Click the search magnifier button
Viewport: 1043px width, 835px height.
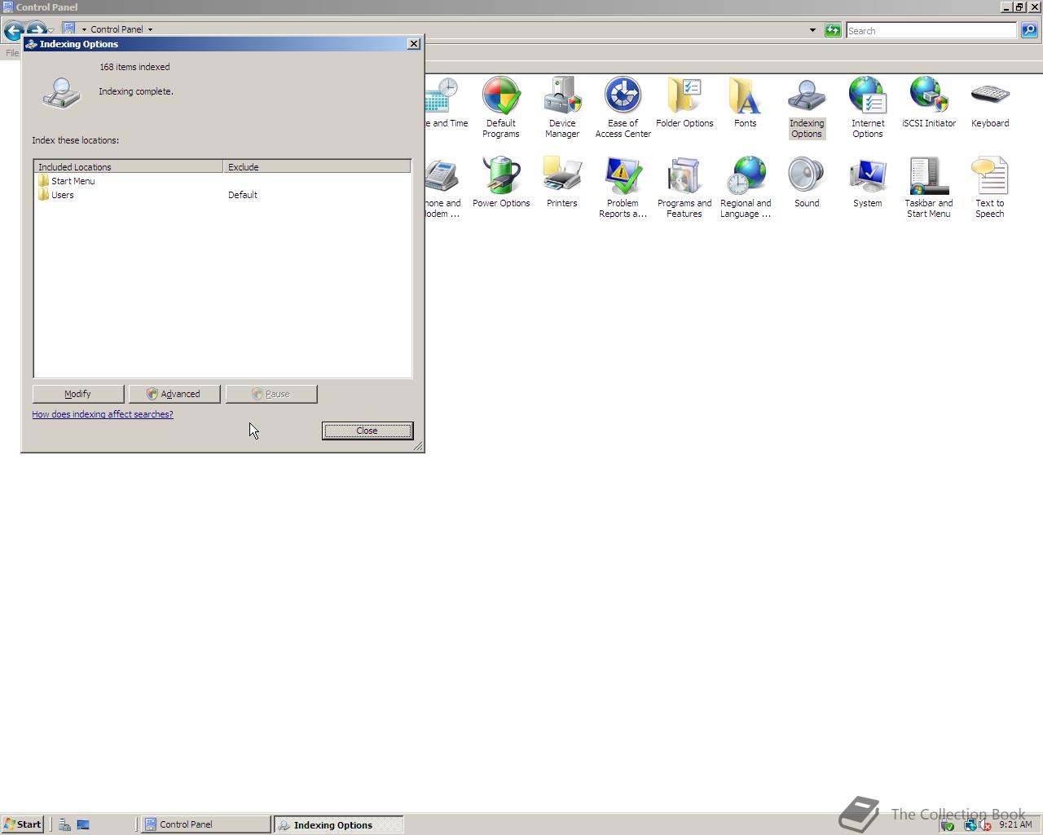1029,30
